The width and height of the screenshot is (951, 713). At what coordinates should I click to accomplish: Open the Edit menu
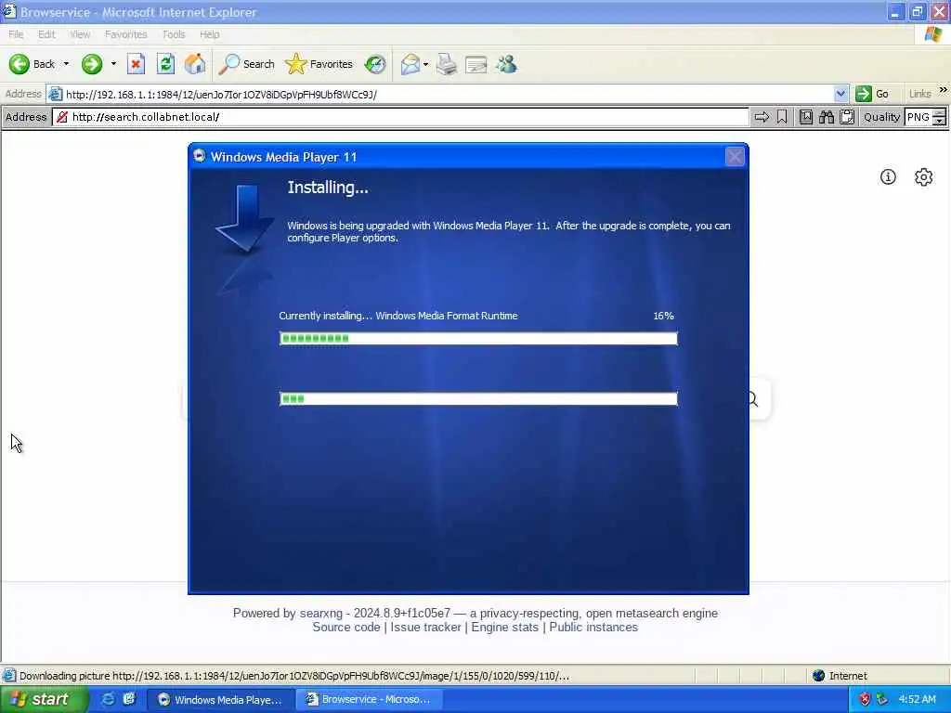pyautogui.click(x=46, y=34)
